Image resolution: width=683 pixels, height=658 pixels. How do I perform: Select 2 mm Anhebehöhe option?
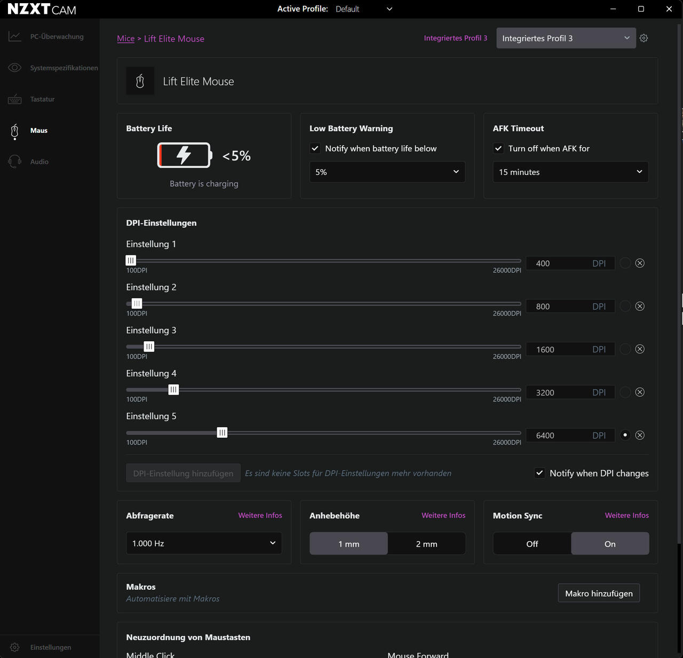(x=426, y=544)
